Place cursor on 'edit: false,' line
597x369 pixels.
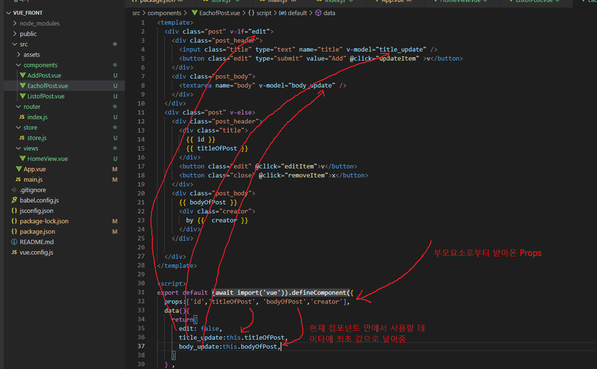tap(200, 328)
